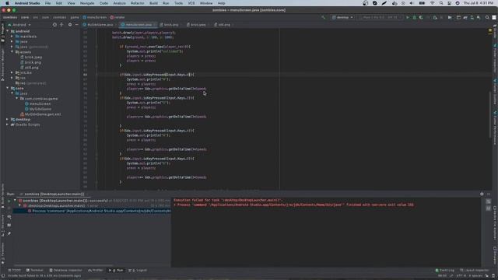The width and height of the screenshot is (498, 280).
Task: Collapse the core module node
Action: 8,88
